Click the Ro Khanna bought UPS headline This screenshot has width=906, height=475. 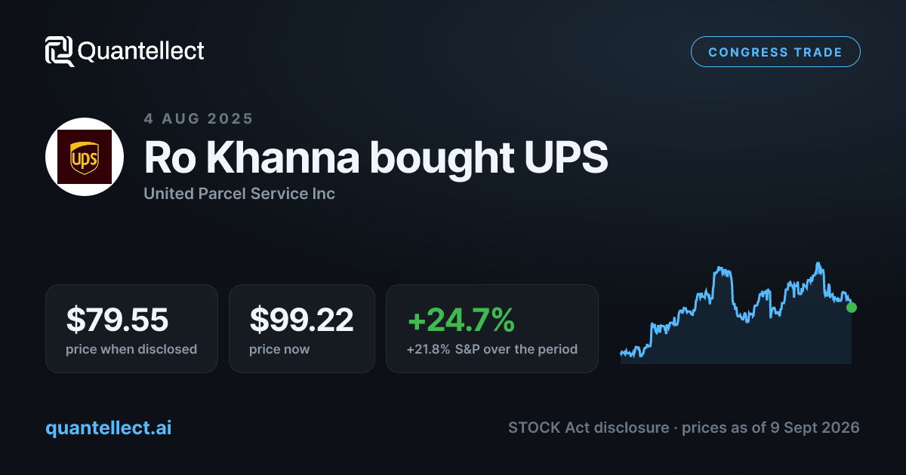click(375, 158)
